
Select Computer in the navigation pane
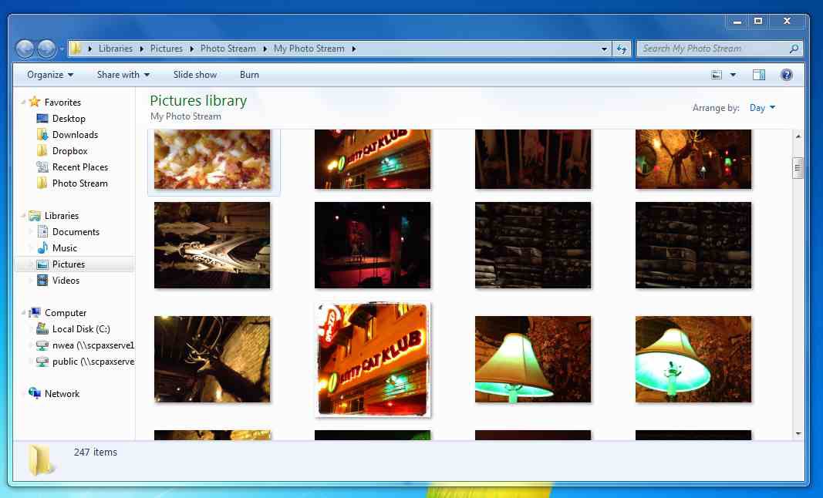[x=66, y=313]
